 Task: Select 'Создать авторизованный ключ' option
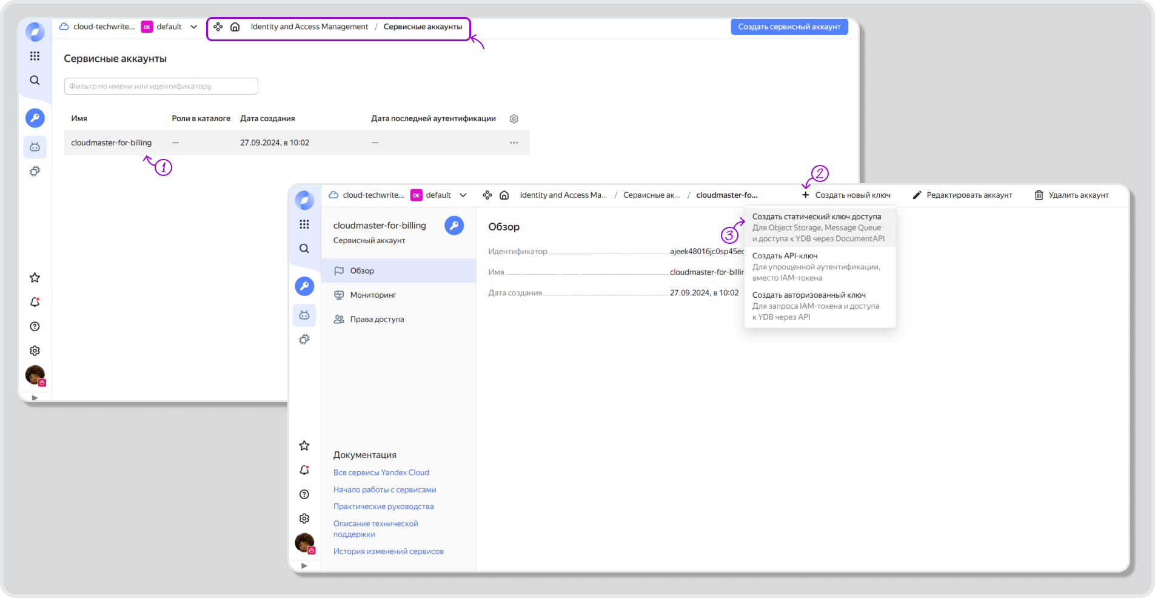point(809,295)
